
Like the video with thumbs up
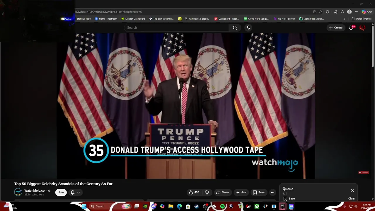tap(194, 192)
